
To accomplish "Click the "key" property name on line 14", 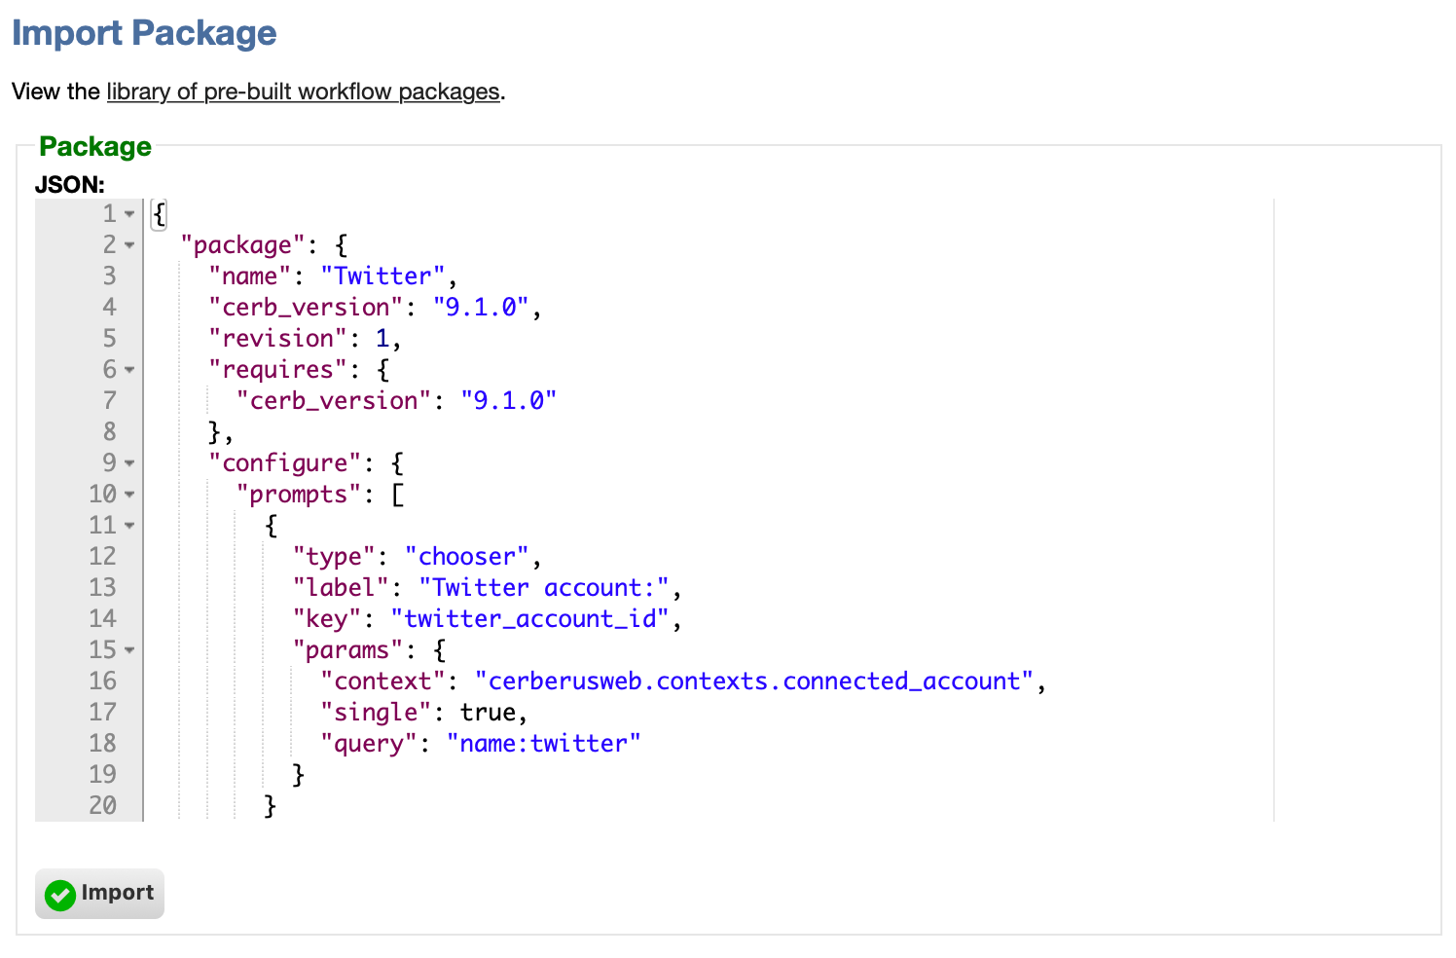I will point(327,619).
